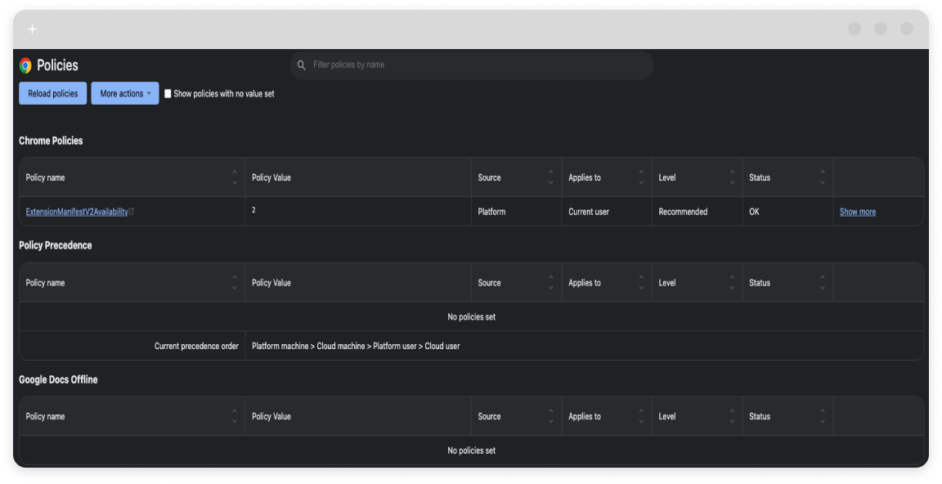Select the policy value 2 cell
The width and height of the screenshot is (942, 484).
[358, 212]
